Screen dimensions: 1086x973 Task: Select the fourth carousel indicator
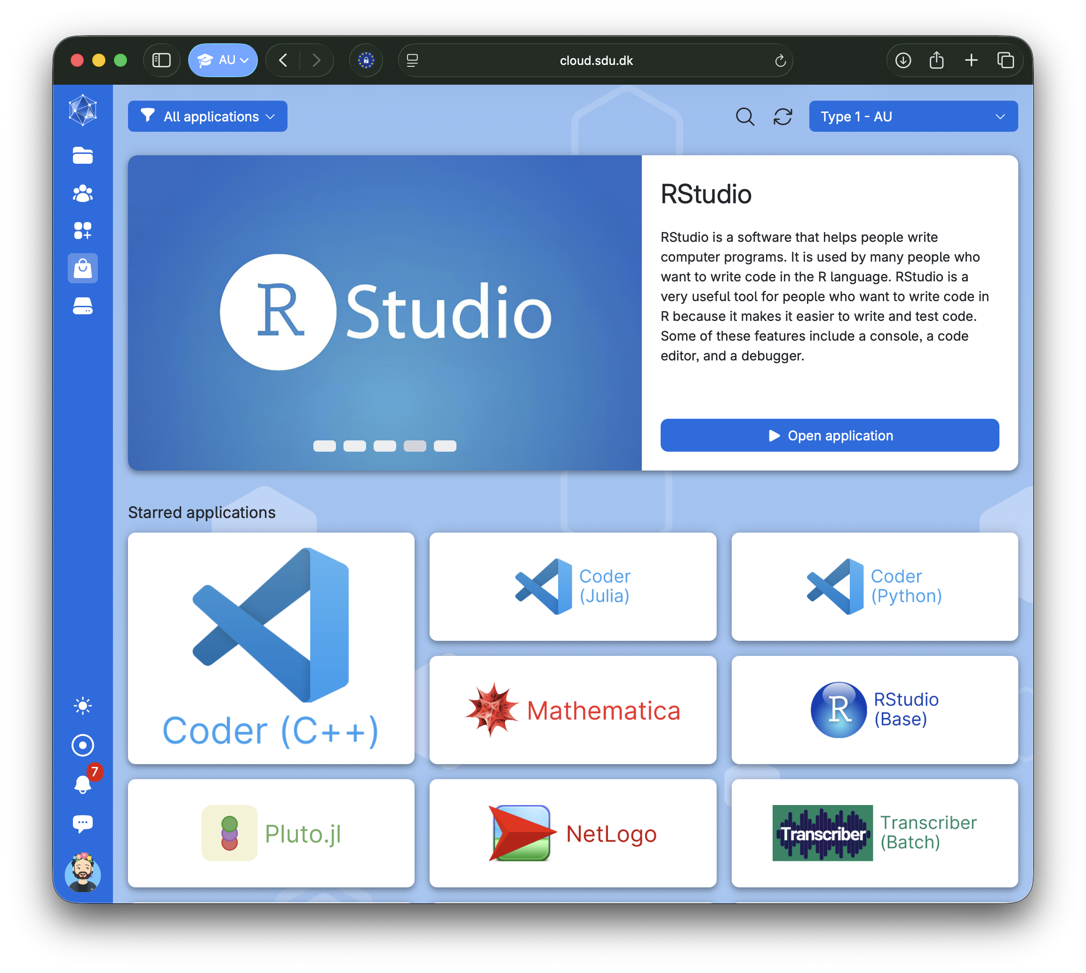coord(415,446)
